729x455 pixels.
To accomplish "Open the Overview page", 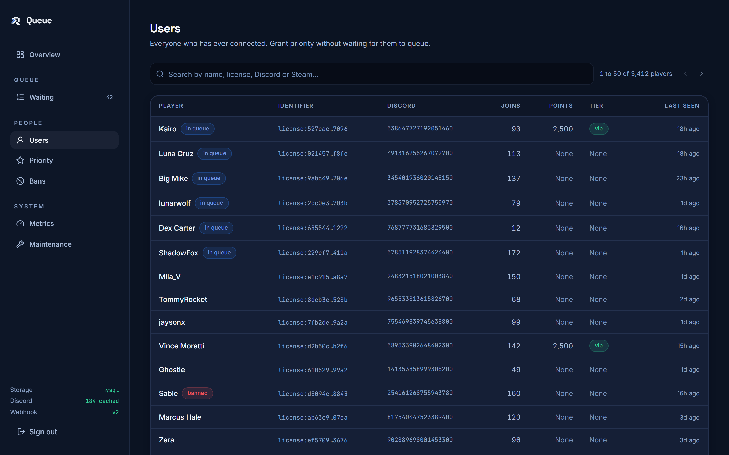I will tap(65, 55).
